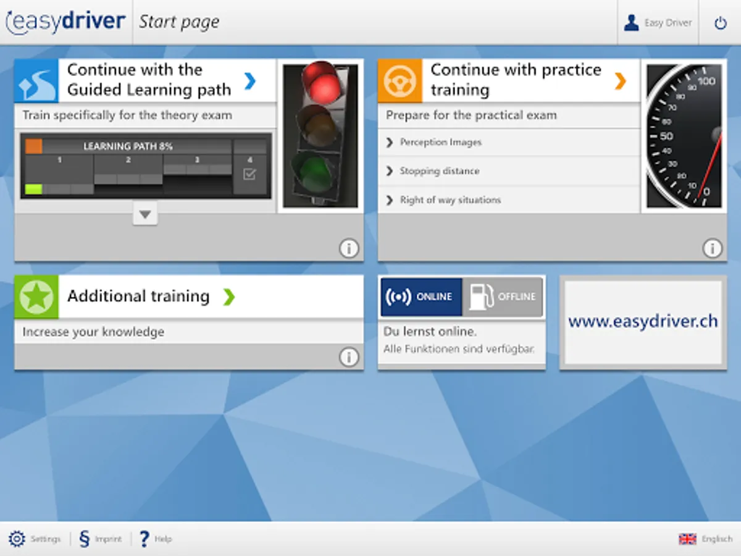
Task: Click 'Prepare for the practical exam' text
Action: pyautogui.click(x=471, y=116)
